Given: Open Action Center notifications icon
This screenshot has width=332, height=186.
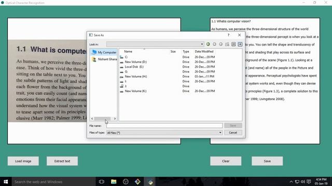Looking at the screenshot, I should 309,182.
